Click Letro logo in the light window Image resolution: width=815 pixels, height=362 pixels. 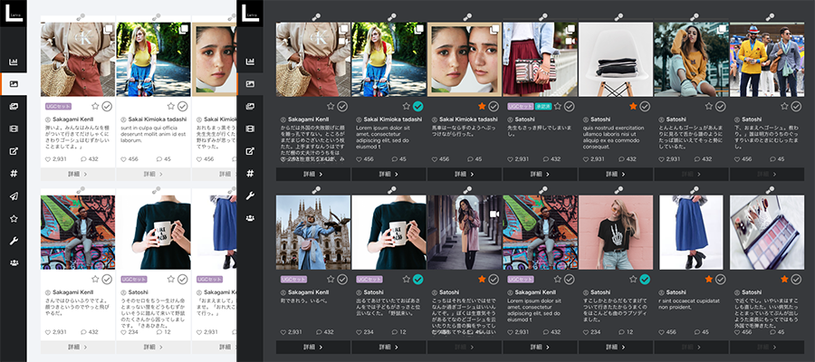coord(13,14)
